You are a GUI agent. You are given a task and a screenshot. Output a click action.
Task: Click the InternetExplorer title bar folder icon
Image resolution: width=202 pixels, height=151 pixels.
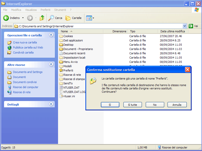3,4
